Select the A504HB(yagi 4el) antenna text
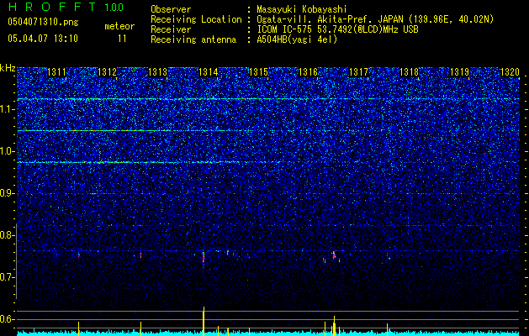 297,39
